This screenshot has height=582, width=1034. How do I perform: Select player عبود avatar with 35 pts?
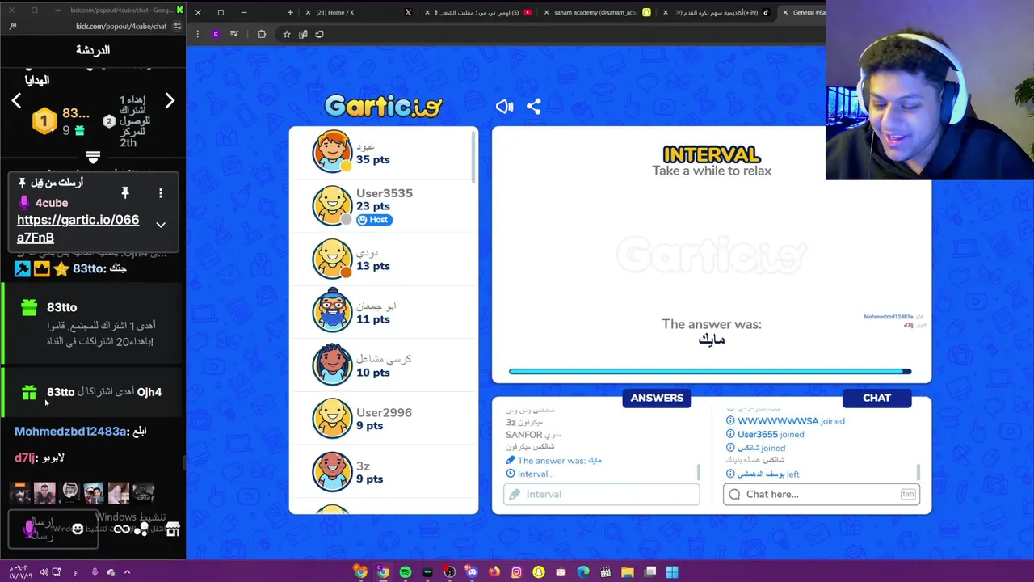(x=332, y=152)
